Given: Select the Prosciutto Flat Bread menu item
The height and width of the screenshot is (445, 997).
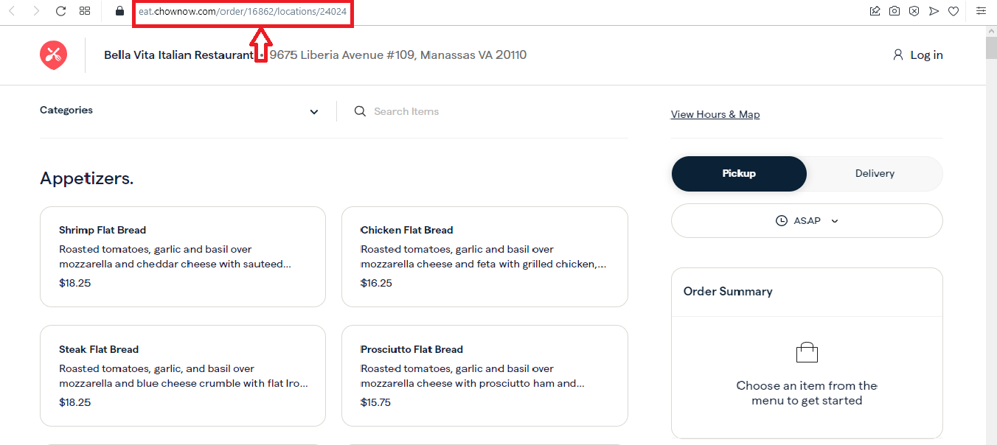Looking at the screenshot, I should click(484, 376).
